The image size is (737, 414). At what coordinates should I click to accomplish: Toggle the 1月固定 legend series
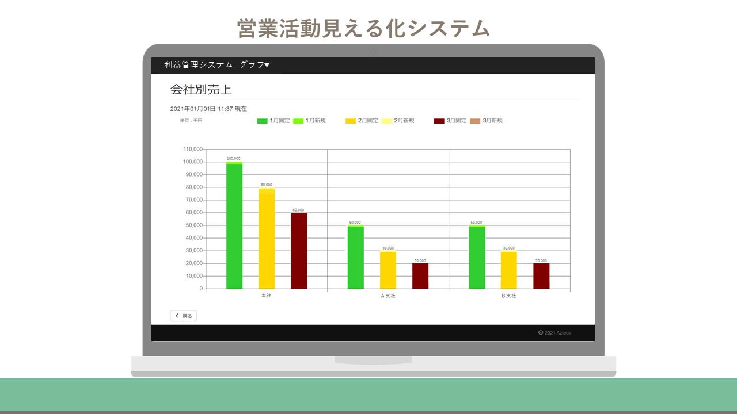click(x=273, y=121)
